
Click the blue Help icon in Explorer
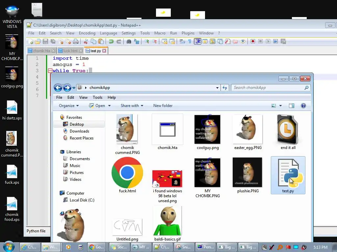(x=303, y=106)
